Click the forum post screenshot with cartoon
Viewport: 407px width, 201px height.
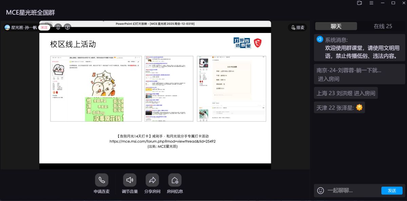(x=96, y=89)
